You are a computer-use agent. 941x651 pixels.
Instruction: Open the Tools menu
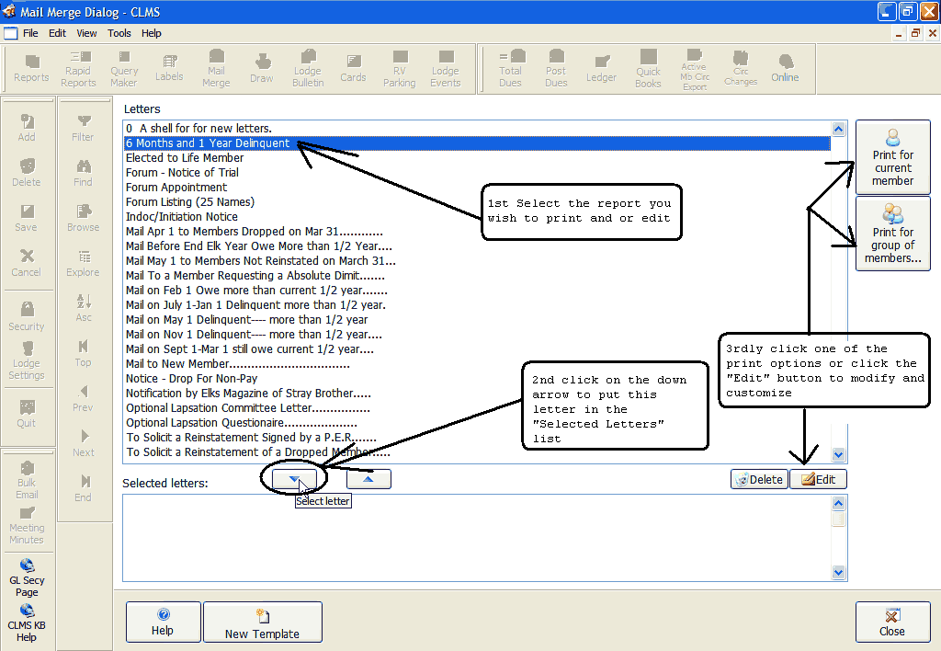point(119,33)
